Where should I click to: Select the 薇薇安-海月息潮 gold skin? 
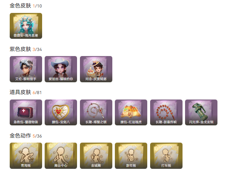coord(26,26)
